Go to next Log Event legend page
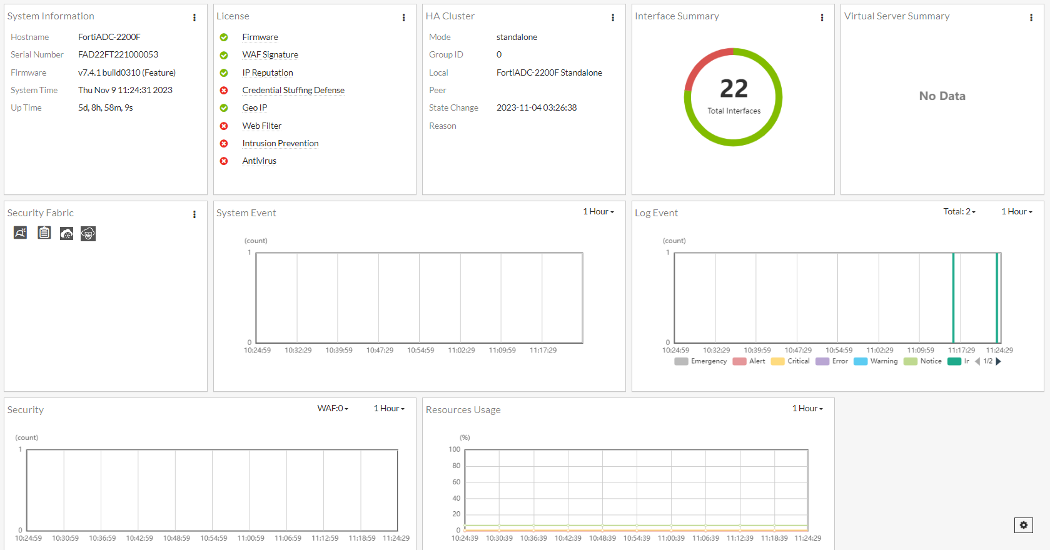 pos(999,361)
